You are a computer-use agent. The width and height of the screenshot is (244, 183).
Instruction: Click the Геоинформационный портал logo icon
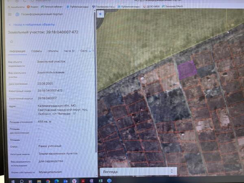point(17,14)
